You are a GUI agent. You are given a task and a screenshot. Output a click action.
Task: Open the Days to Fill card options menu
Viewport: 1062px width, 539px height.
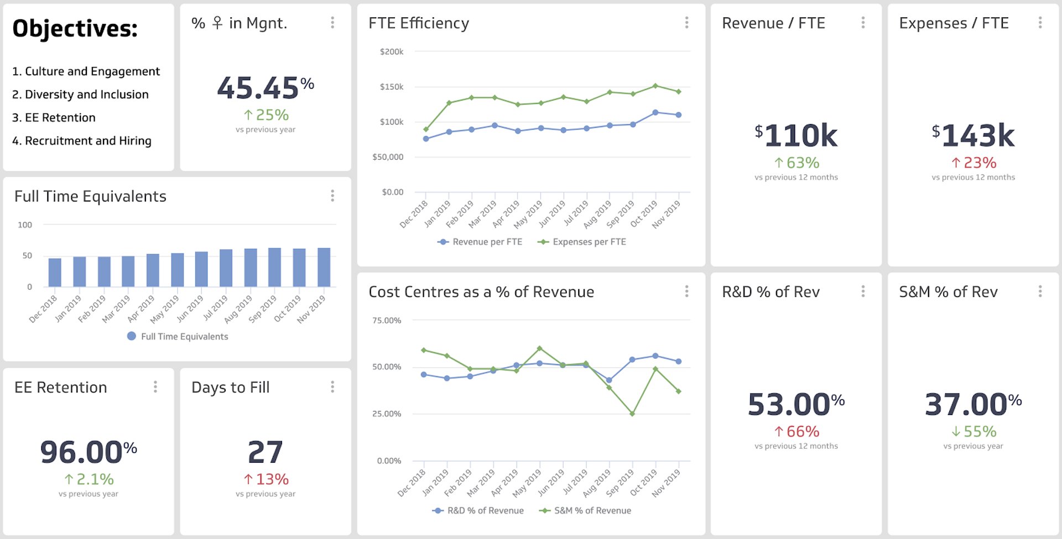point(332,387)
